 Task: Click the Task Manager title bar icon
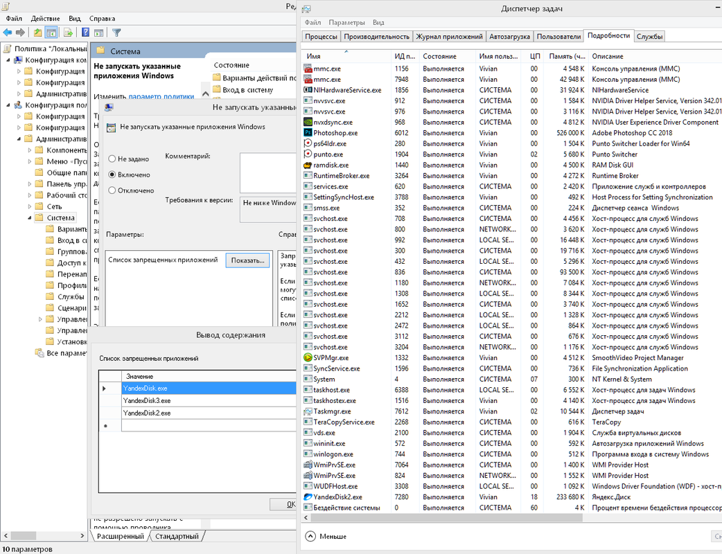306,9
